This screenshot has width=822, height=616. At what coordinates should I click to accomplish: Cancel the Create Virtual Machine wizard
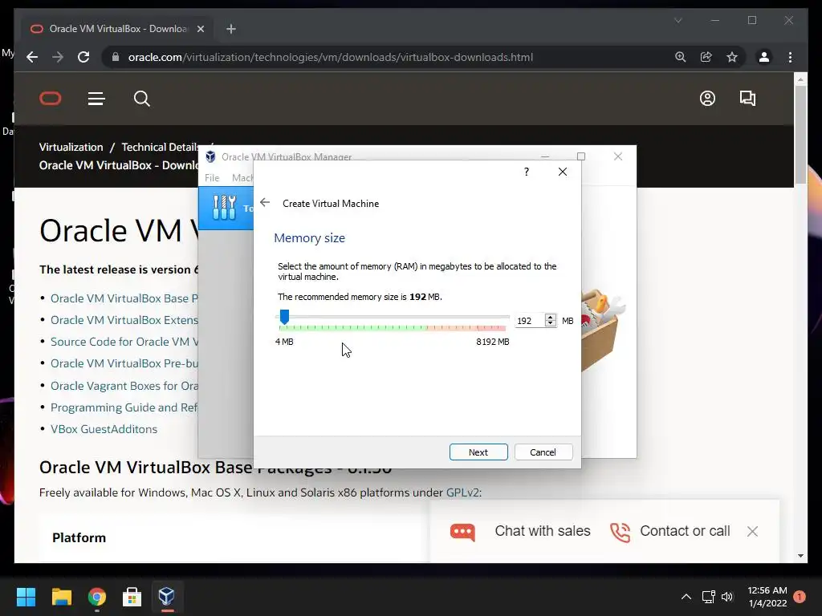tap(543, 452)
